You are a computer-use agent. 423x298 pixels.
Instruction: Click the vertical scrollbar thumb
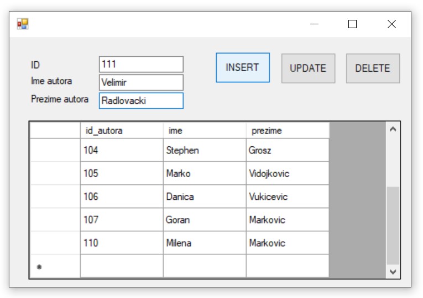tap(393, 225)
